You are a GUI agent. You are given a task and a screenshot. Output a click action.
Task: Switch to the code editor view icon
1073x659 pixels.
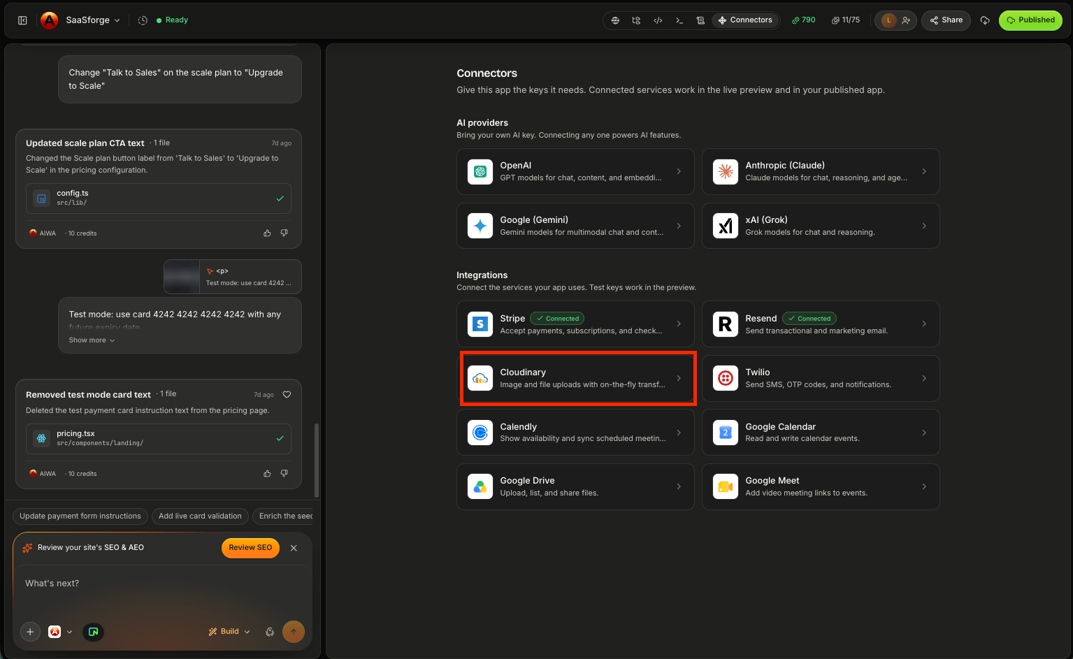658,20
